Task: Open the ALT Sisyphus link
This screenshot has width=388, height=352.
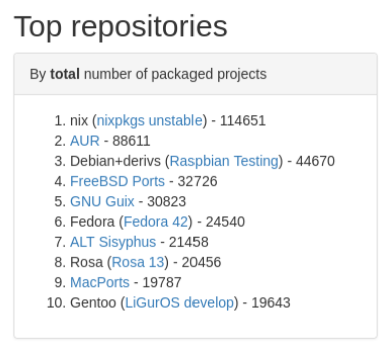Action: (113, 242)
